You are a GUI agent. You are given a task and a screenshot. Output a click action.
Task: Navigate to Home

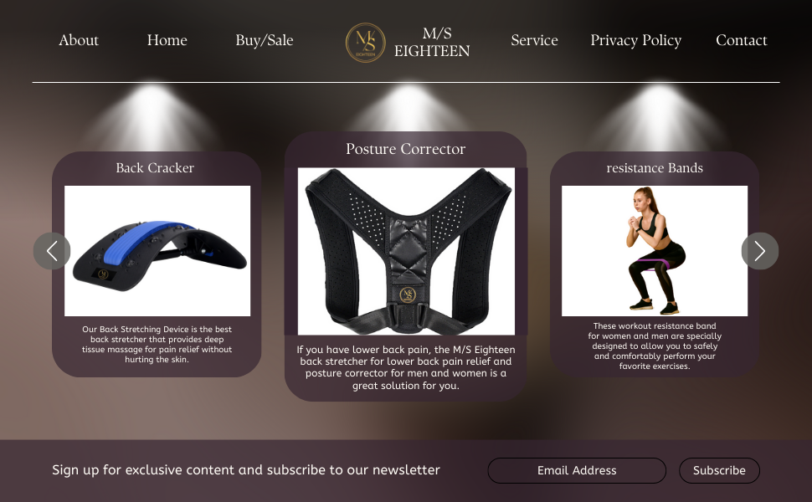167,40
